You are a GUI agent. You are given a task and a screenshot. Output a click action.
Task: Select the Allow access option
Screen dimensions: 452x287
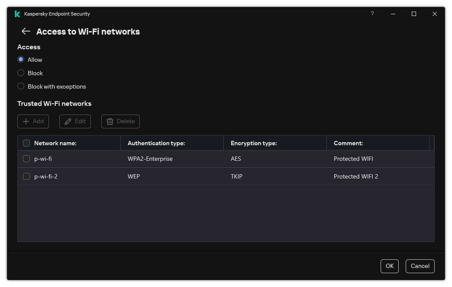[21, 59]
